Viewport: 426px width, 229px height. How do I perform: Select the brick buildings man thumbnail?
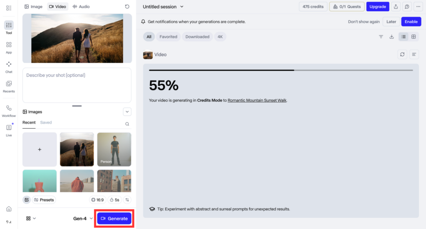point(114,181)
